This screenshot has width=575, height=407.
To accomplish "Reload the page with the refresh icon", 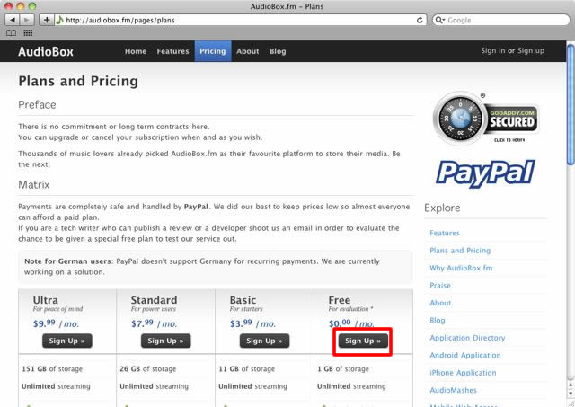I will click(420, 20).
